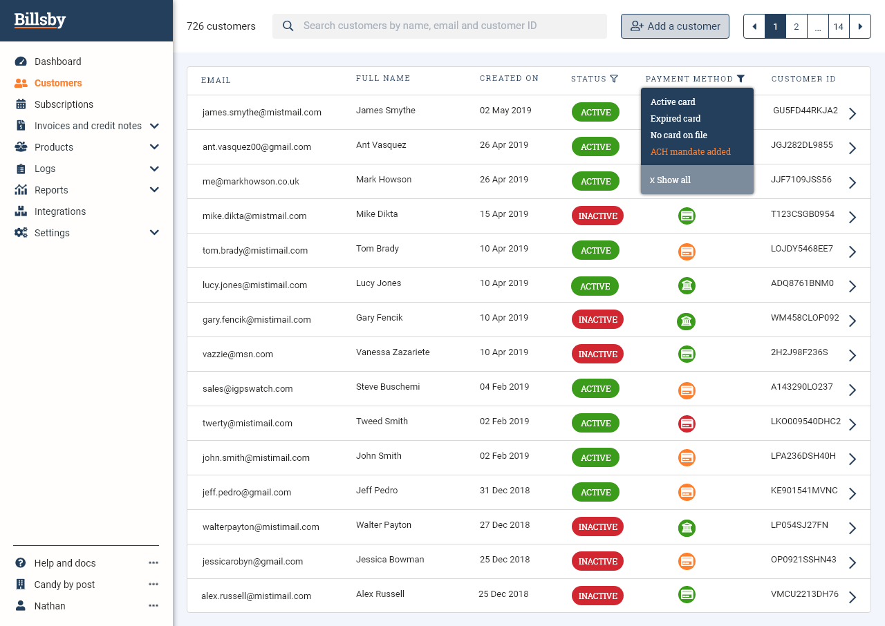Open James Smythe row arrow
This screenshot has width=885, height=626.
point(853,113)
